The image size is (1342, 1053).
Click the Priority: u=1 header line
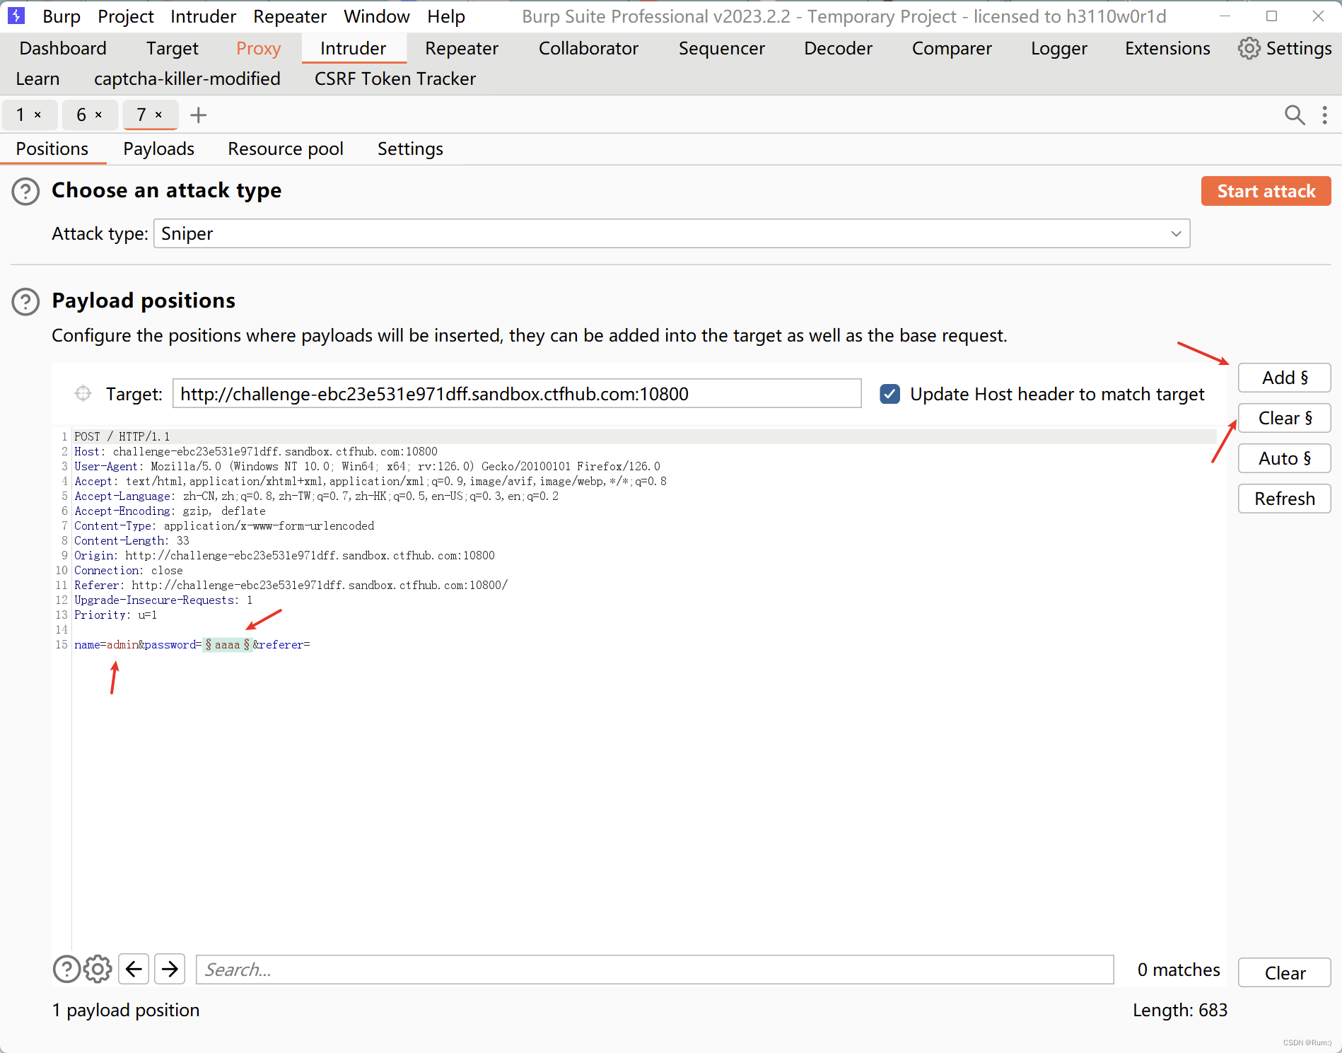click(115, 615)
